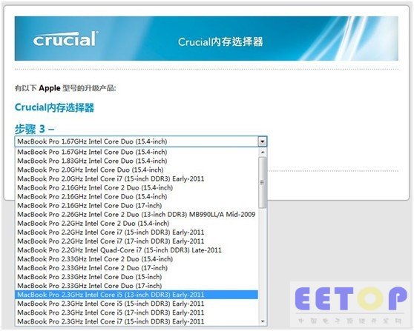Choose MacBook Pro 2.33GHz Core Duo (15-inch)
Screen dimensions: 414x331
coord(137,277)
